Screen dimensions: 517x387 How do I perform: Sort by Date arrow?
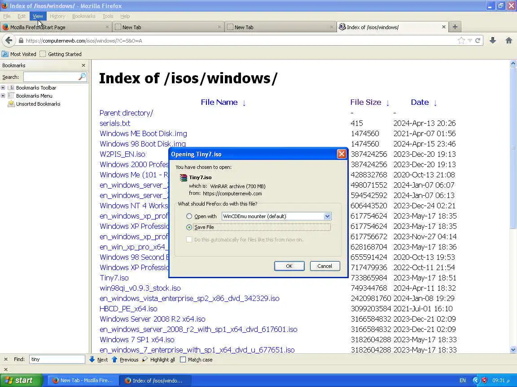(x=435, y=103)
